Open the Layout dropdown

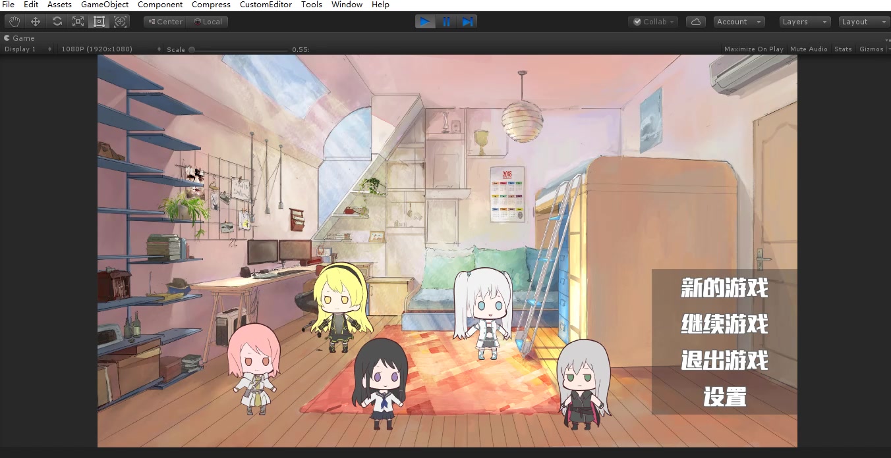coord(864,22)
